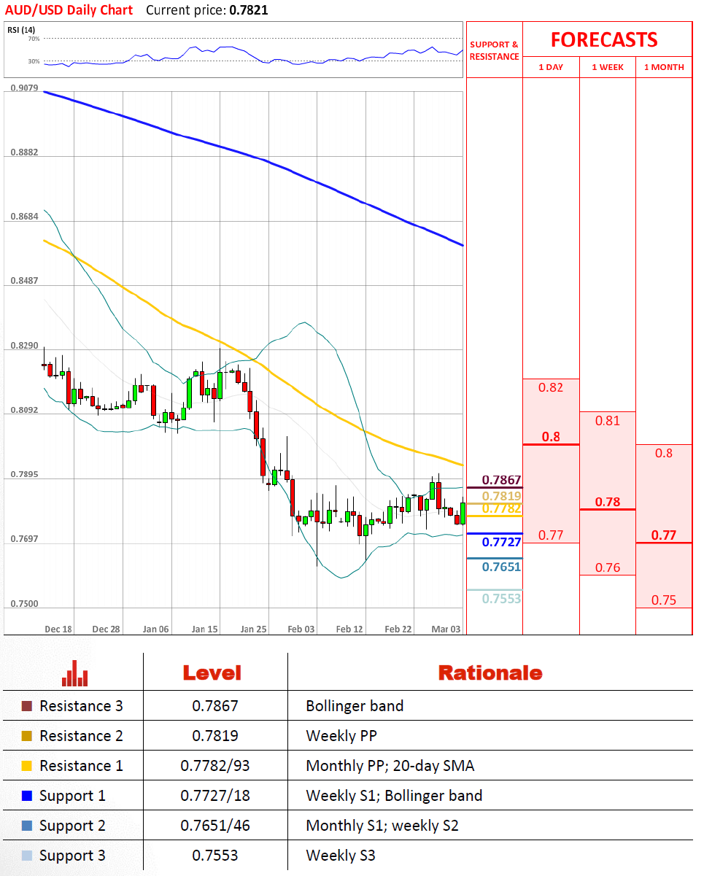Click the bold 0.78 1-week forecast value
The width and height of the screenshot is (704, 876).
pos(607,502)
